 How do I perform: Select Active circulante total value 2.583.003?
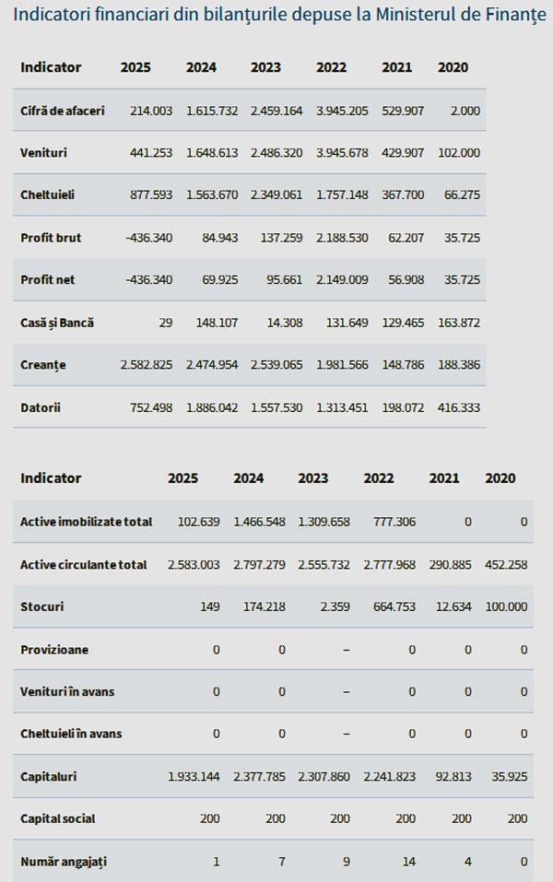click(194, 565)
